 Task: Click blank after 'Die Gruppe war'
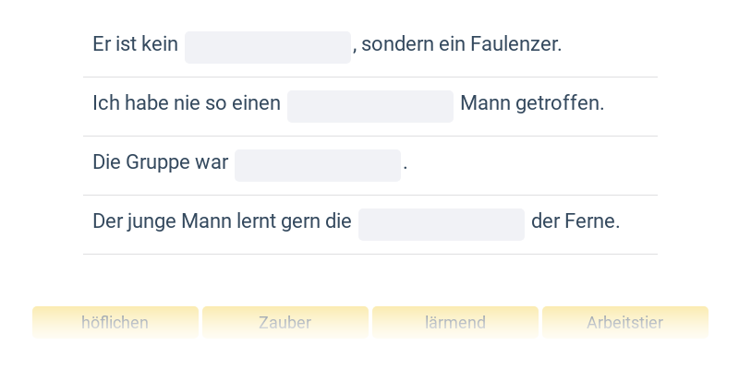click(318, 165)
